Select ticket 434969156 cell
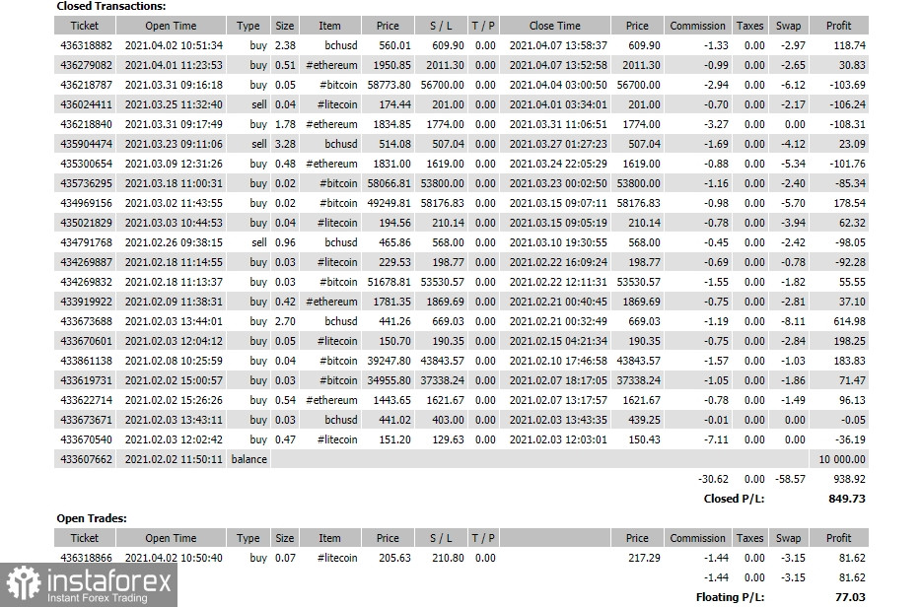This screenshot has height=607, width=922. click(x=86, y=203)
